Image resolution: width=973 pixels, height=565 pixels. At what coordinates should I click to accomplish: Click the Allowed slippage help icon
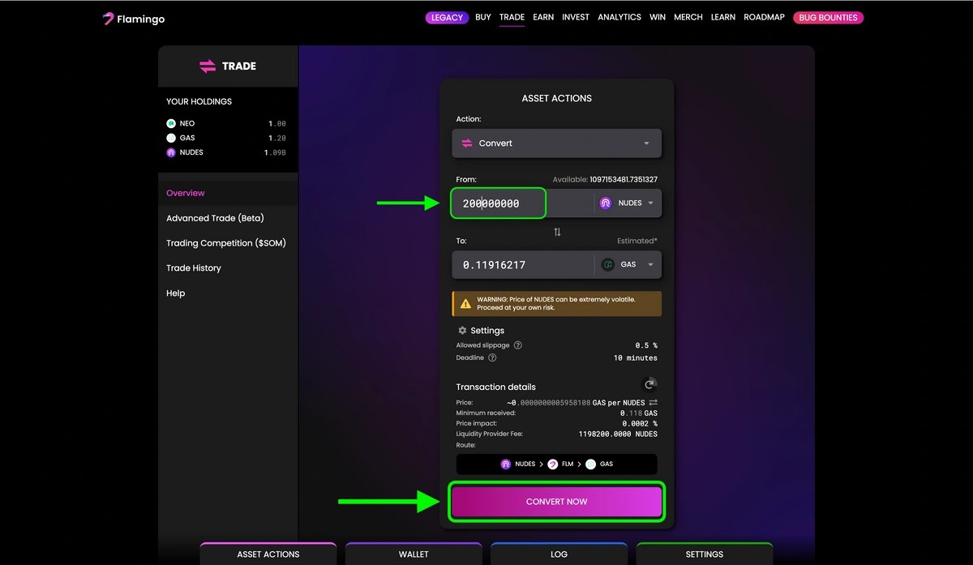(517, 345)
